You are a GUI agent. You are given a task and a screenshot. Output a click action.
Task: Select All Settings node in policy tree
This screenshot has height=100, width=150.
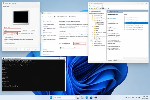98,38
